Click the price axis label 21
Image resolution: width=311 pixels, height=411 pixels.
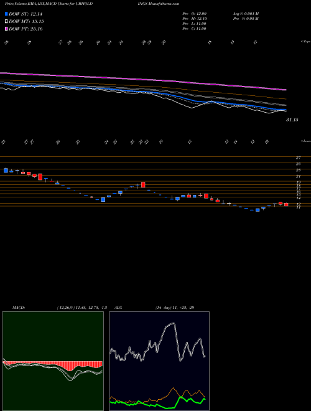(x=298, y=176)
